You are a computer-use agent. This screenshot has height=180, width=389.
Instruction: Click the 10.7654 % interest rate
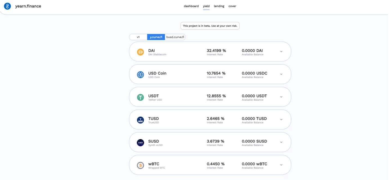pyautogui.click(x=216, y=73)
